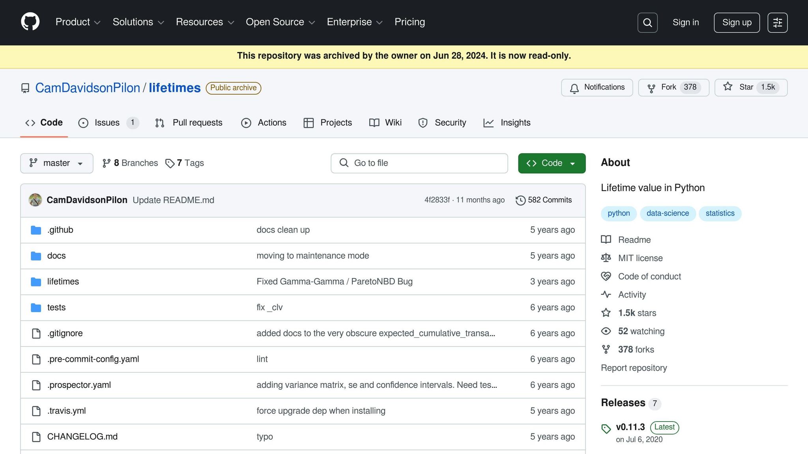Image resolution: width=808 pixels, height=454 pixels.
Task: Select the python topic tag
Action: 619,213
